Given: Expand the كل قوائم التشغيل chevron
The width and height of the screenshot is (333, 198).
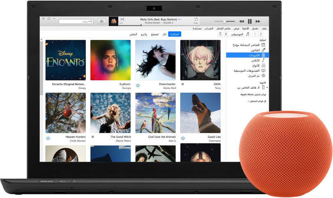Looking at the screenshot, I should click(249, 101).
